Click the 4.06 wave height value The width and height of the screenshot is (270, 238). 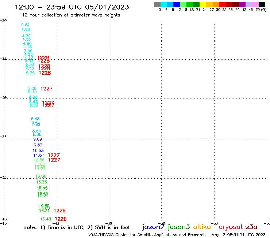26,29
